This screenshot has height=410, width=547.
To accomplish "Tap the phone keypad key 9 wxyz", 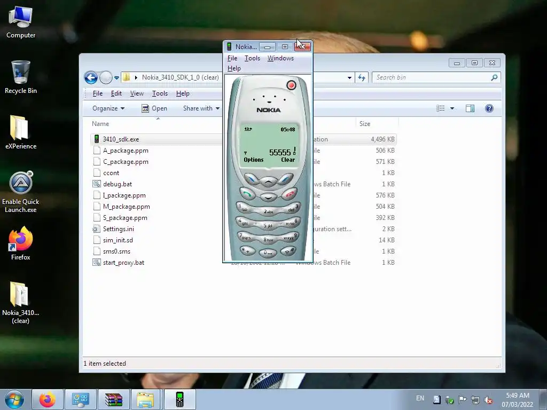I will (x=291, y=236).
